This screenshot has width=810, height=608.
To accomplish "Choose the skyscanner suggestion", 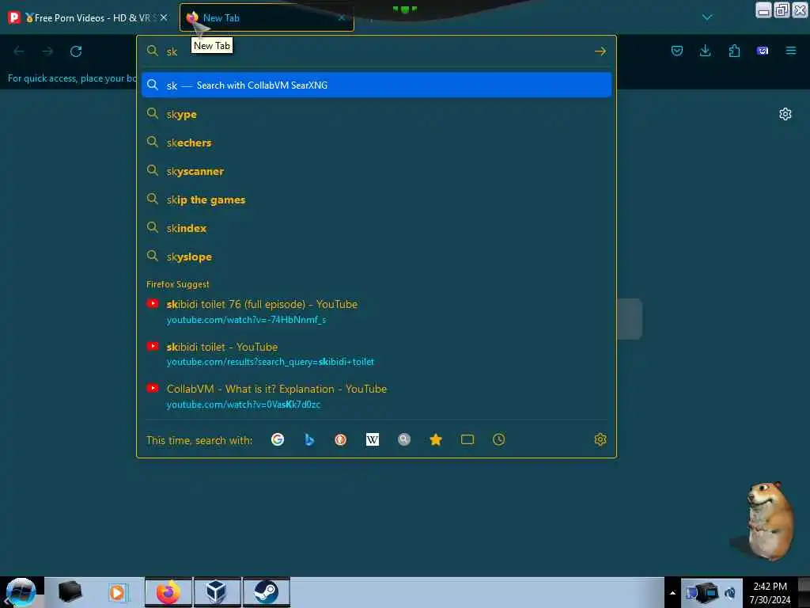I will 376,171.
